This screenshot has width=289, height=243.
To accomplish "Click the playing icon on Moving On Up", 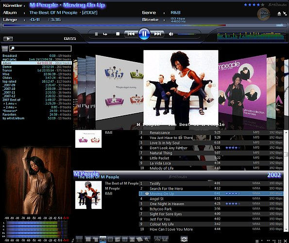I will tap(147, 193).
